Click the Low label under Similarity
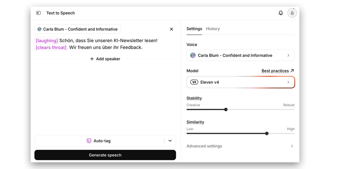The image size is (338, 169). coord(190,129)
